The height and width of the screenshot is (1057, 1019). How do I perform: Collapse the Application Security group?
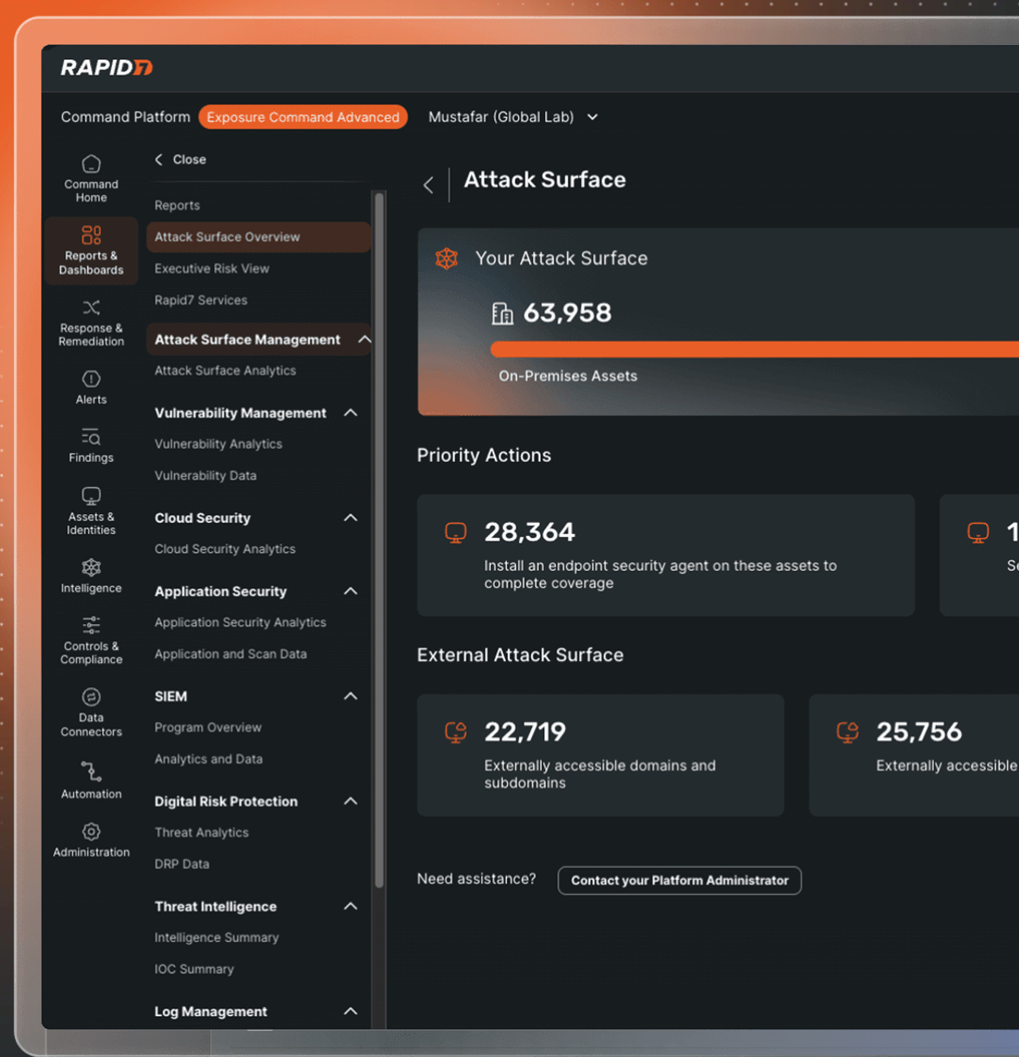click(351, 591)
